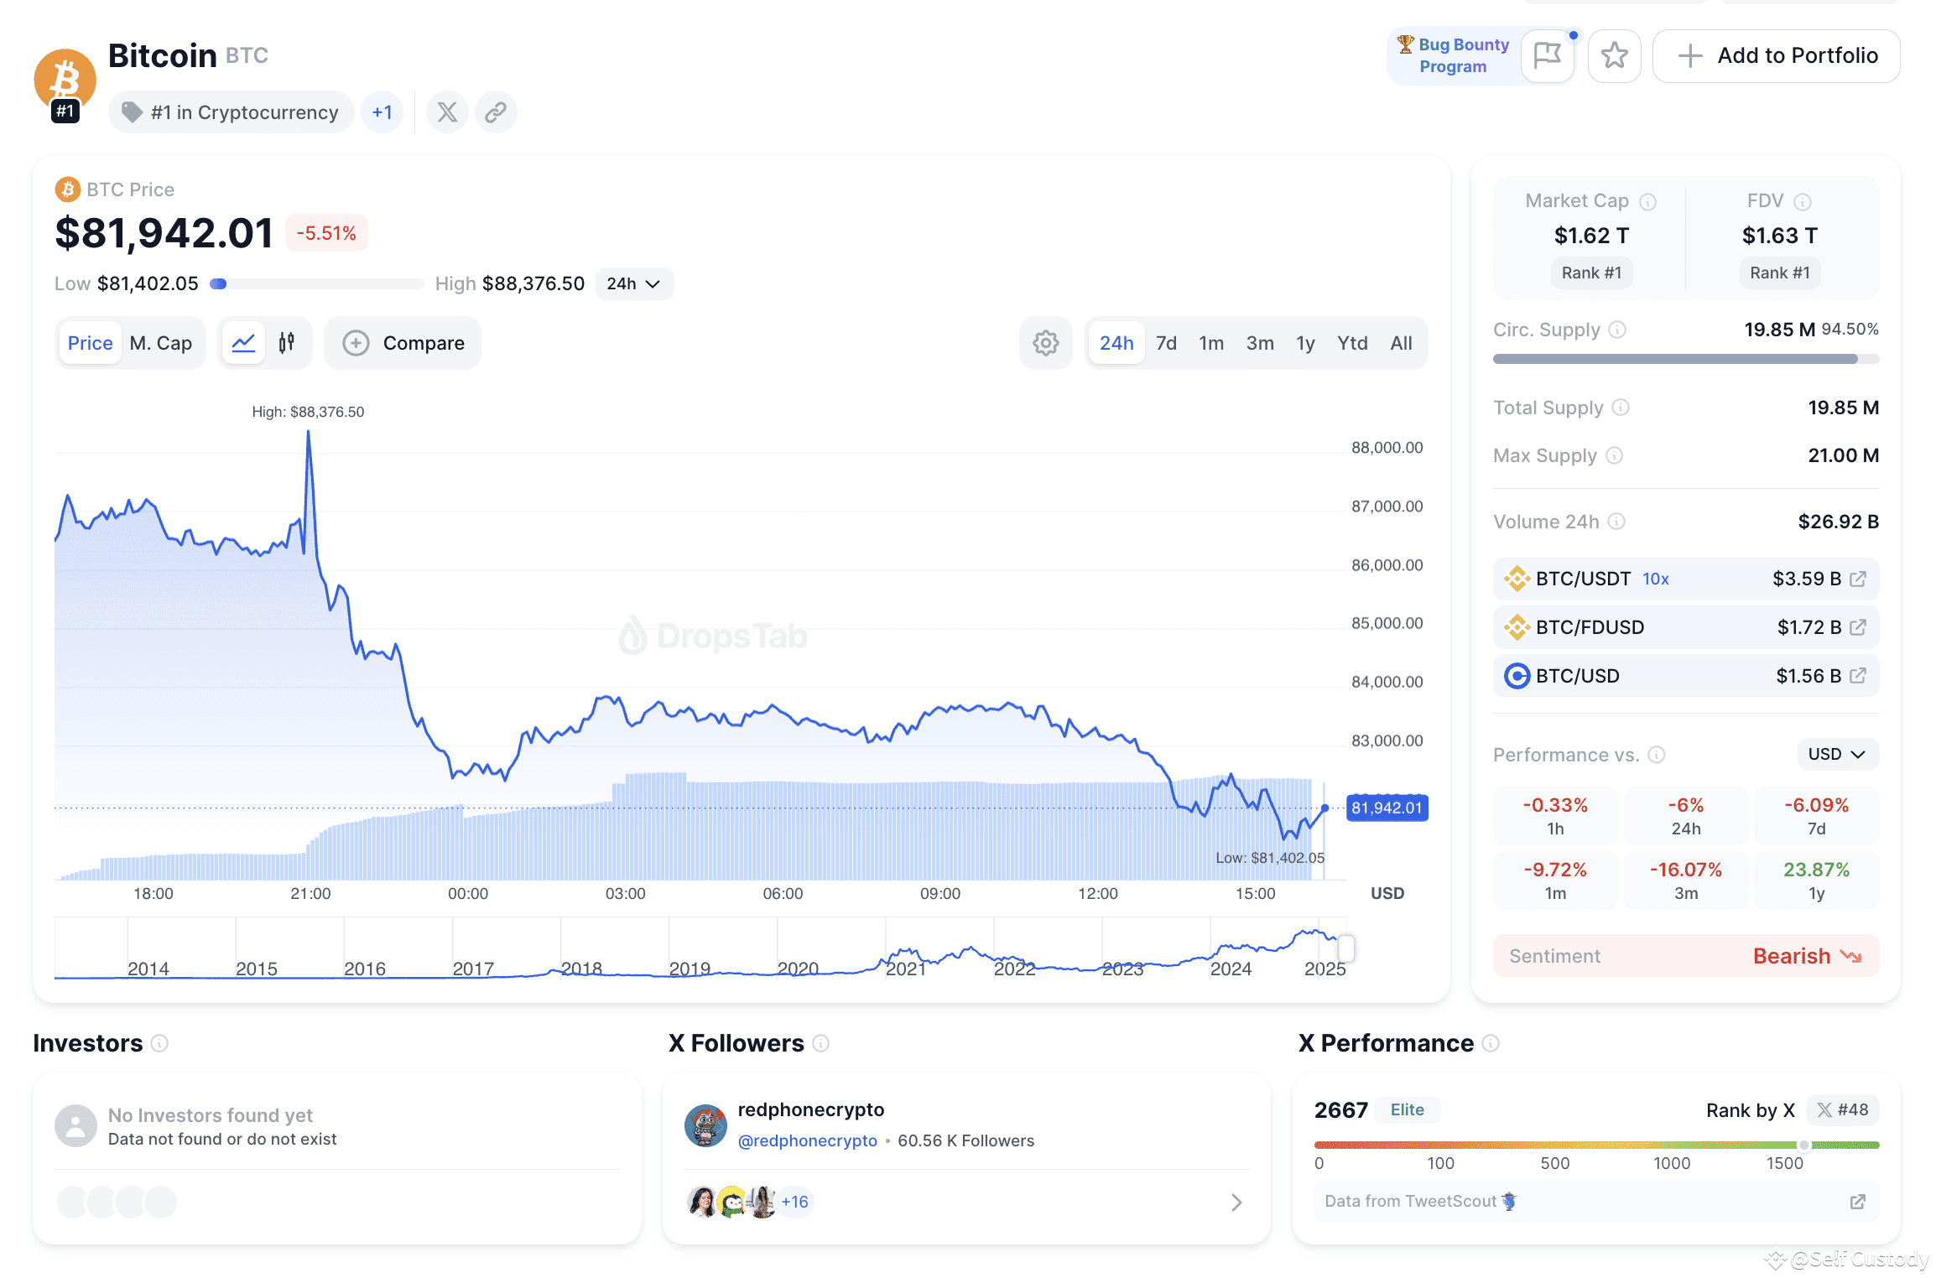Screen dimensions: 1936x1278
Task: Open TweetScout external link icon
Action: 1858,1202
